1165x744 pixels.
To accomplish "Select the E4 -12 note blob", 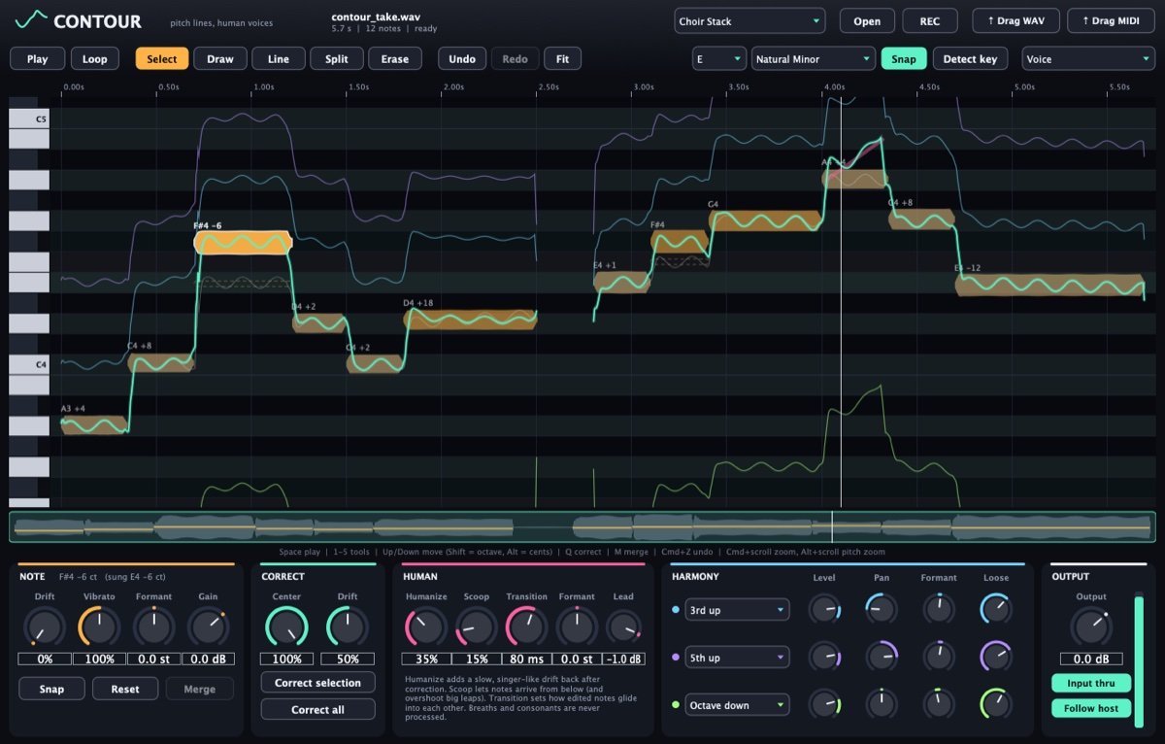I will pos(1049,285).
